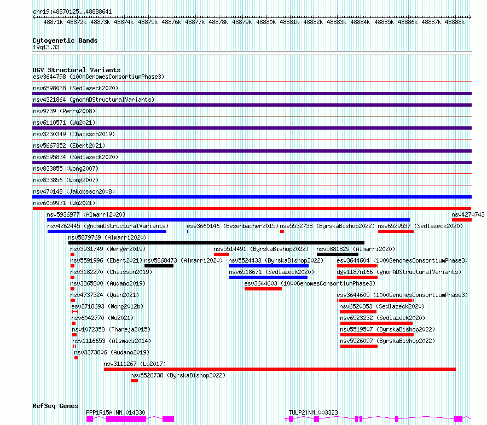The width and height of the screenshot is (487, 425).
Task: Select nsv1072358 (Thareja2015) red marker
Action: (x=74, y=335)
